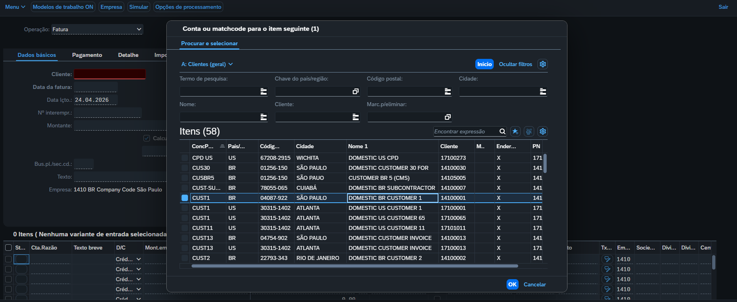Click the Início button to run search
The image size is (737, 302).
[485, 64]
